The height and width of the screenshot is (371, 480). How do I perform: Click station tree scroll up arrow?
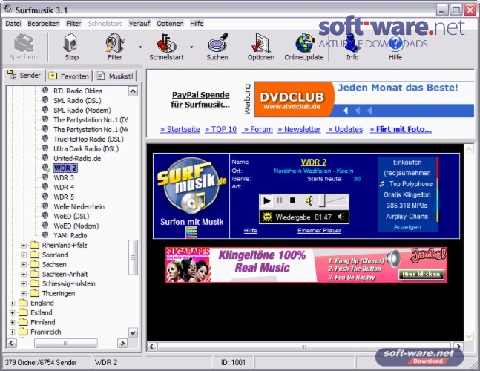click(x=133, y=91)
